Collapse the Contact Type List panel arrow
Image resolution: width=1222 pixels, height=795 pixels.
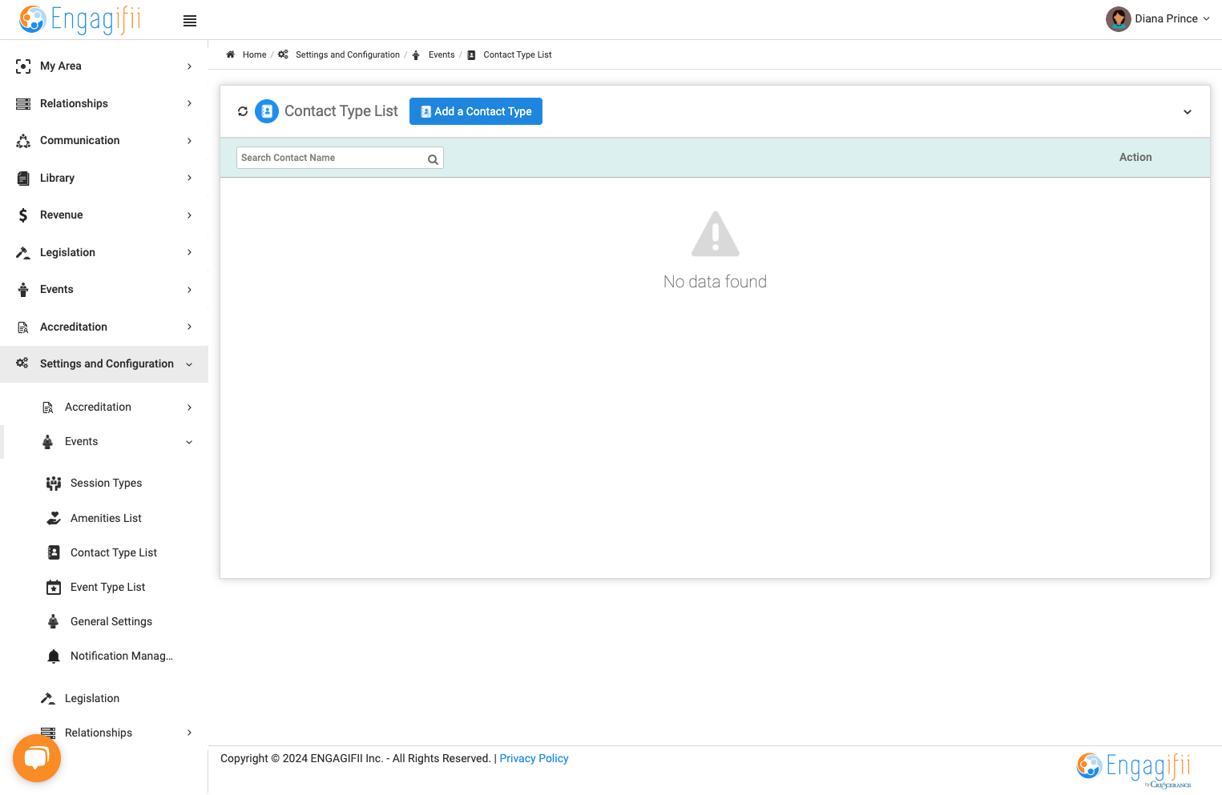point(1188,112)
